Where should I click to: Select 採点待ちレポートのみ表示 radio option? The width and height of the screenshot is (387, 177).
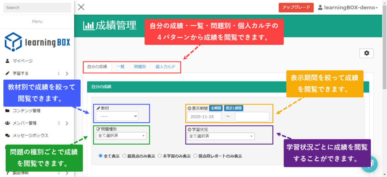195,155
